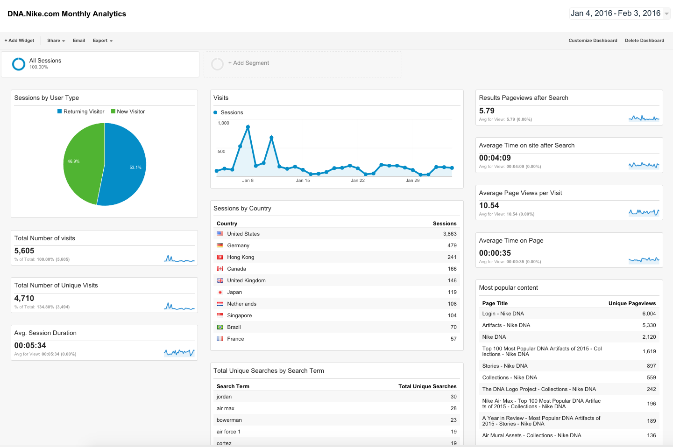This screenshot has height=447, width=673.
Task: Click the France flag icon
Action: click(220, 339)
